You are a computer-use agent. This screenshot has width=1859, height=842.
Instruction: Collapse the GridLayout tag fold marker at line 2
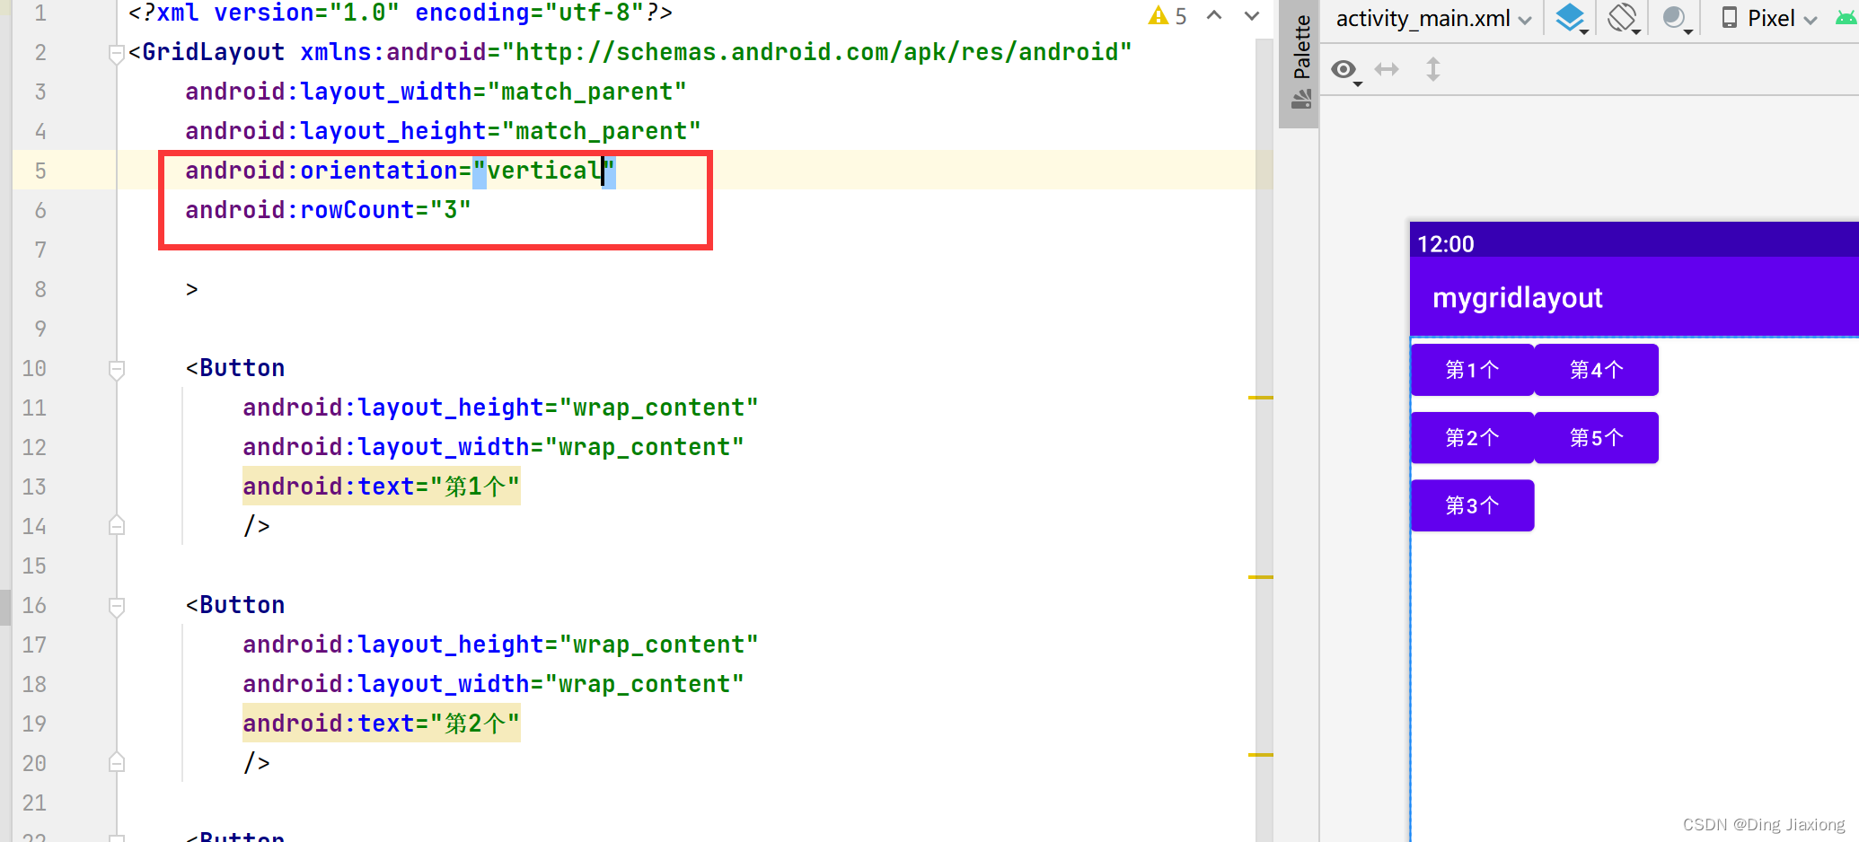(116, 53)
